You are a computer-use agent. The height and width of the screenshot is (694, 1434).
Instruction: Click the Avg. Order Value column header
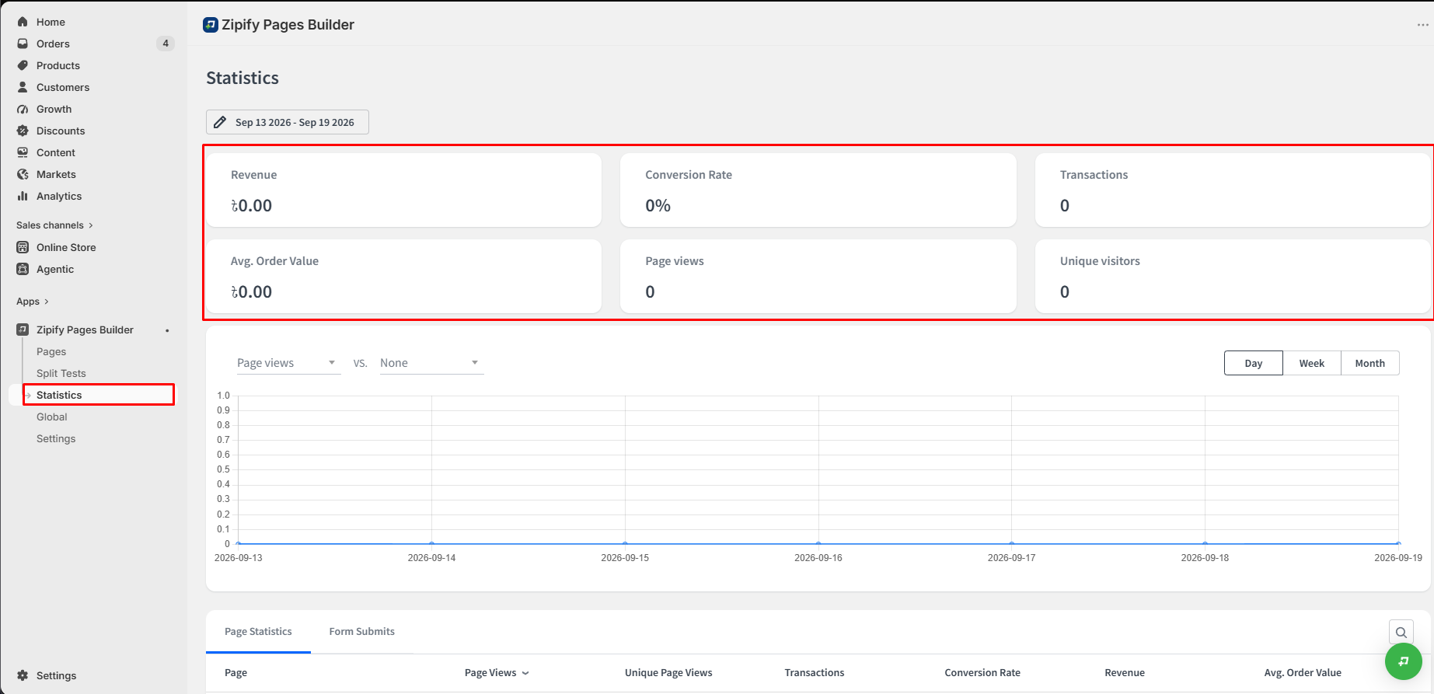pyautogui.click(x=1303, y=673)
